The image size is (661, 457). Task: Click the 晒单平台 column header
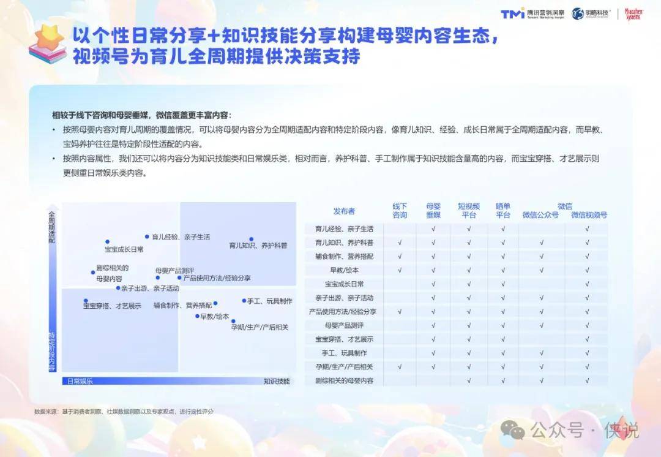pyautogui.click(x=503, y=211)
